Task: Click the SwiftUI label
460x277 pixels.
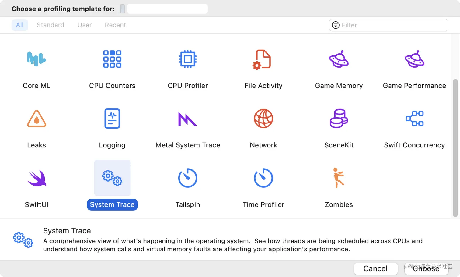Action: (37, 204)
